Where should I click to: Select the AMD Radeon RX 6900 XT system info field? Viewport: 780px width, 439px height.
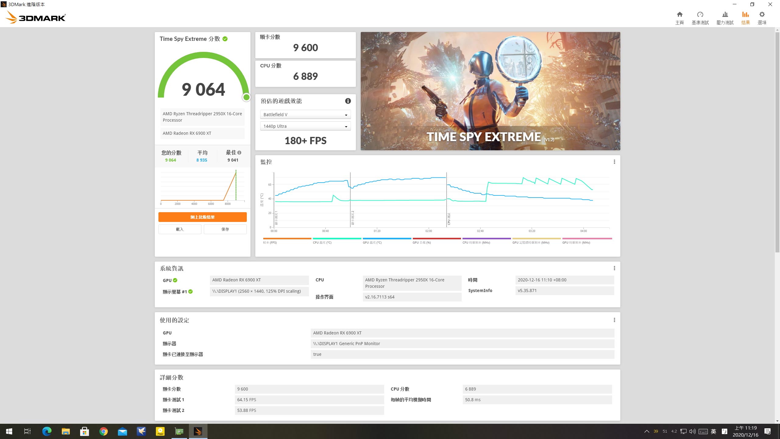click(x=259, y=280)
